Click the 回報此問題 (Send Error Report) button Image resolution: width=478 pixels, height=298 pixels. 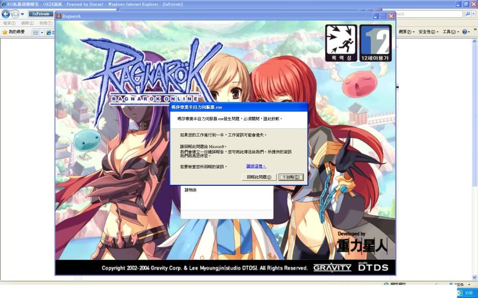click(259, 177)
